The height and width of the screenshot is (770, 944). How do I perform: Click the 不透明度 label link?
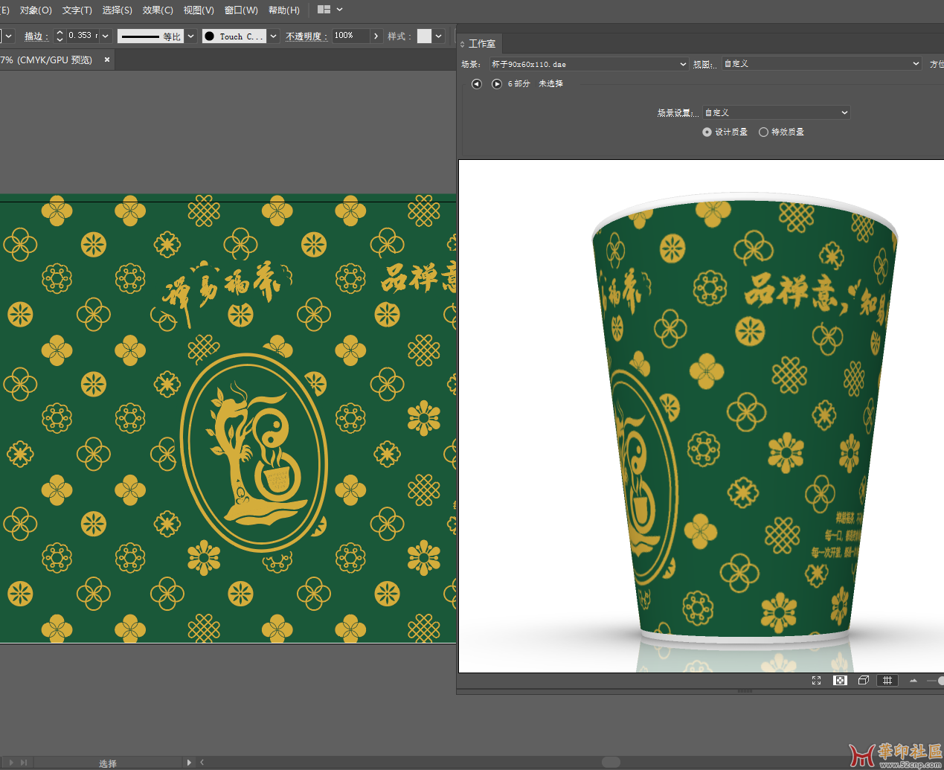pyautogui.click(x=306, y=36)
